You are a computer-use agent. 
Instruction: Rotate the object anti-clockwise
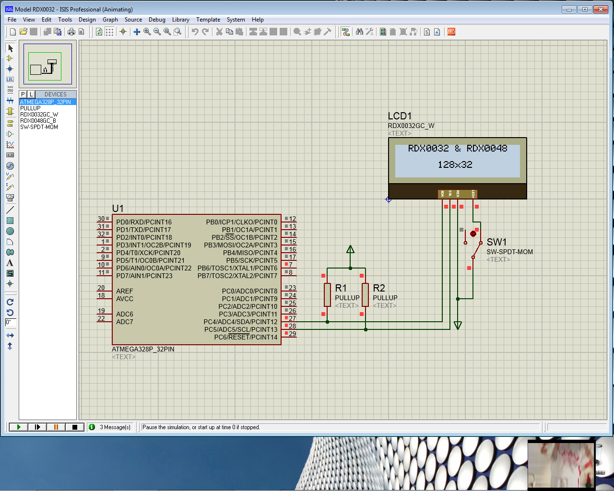click(10, 313)
